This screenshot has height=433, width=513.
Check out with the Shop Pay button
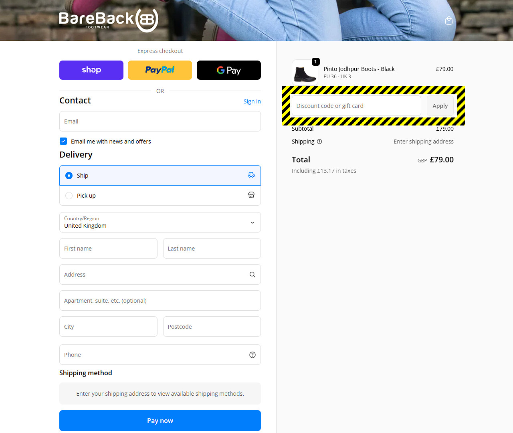tap(91, 70)
